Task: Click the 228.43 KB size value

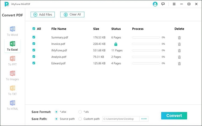Action: click(x=99, y=44)
